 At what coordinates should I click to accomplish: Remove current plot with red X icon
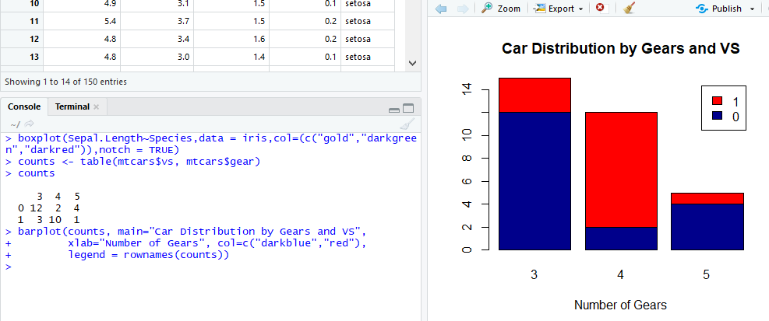600,9
